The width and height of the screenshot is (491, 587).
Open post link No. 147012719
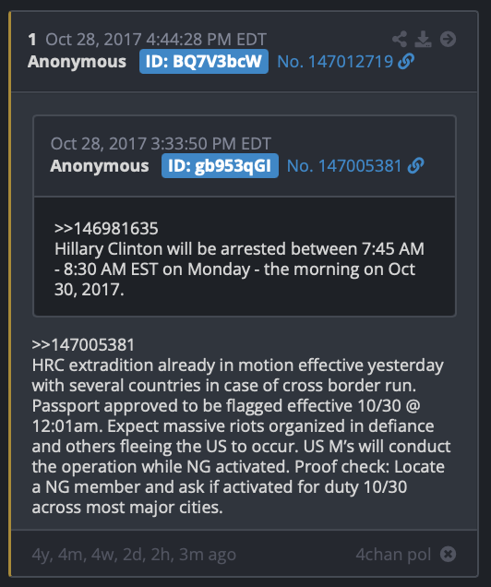(x=335, y=62)
